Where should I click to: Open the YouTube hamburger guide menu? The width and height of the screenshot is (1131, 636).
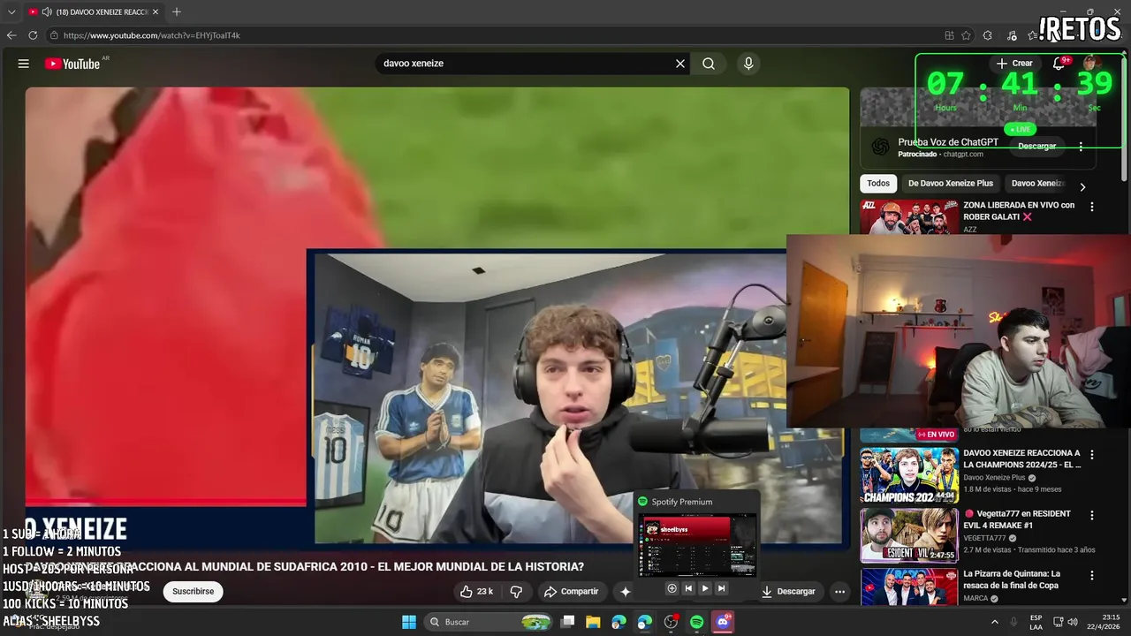click(x=24, y=64)
